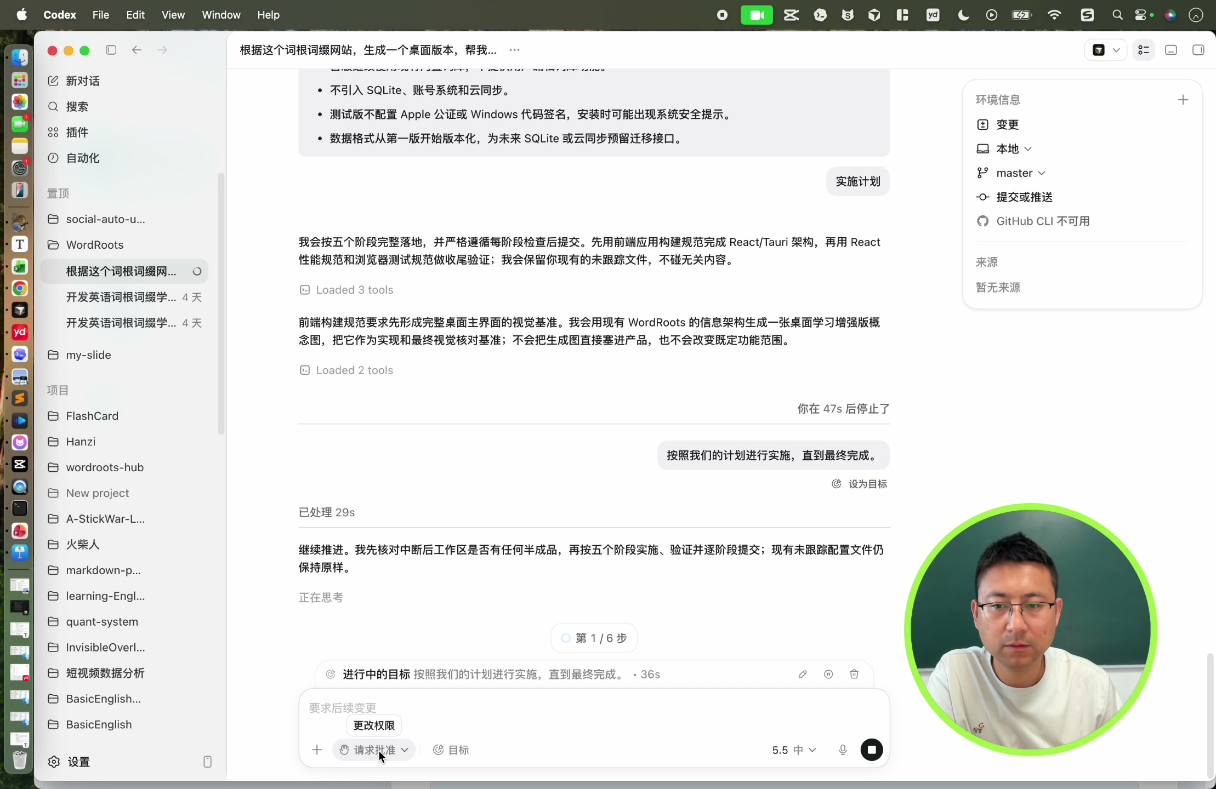Click 设为目标 set as goal
1216x789 pixels.
pos(859,484)
